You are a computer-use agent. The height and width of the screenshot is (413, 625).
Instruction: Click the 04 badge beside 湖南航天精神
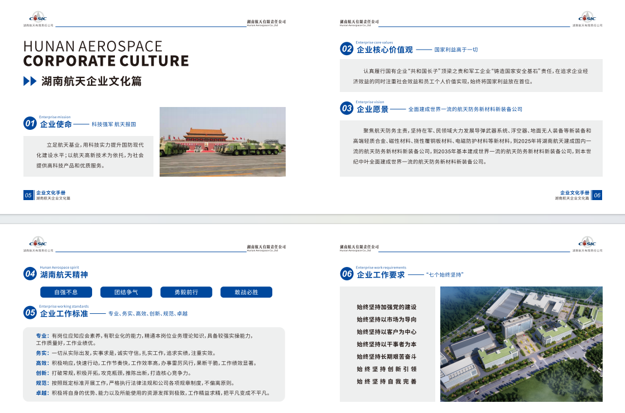click(30, 274)
